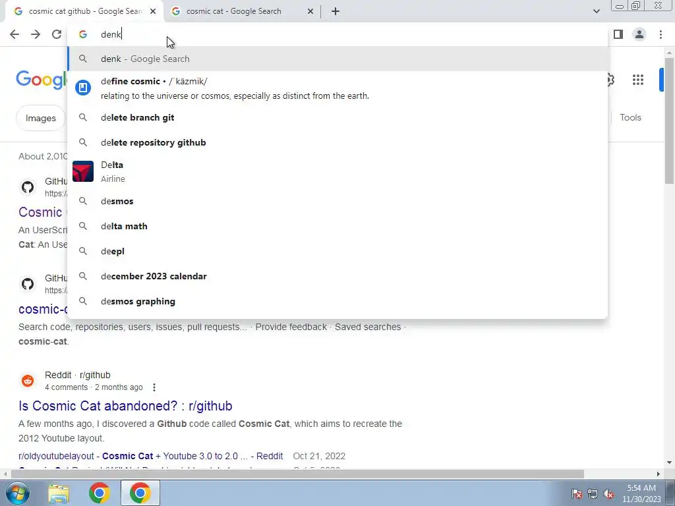Click muted volume tray icon
The width and height of the screenshot is (675, 506).
608,493
